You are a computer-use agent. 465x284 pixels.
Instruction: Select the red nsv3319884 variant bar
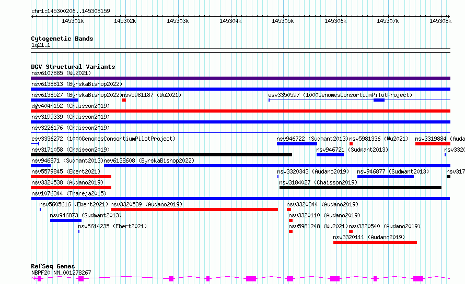[433, 144]
